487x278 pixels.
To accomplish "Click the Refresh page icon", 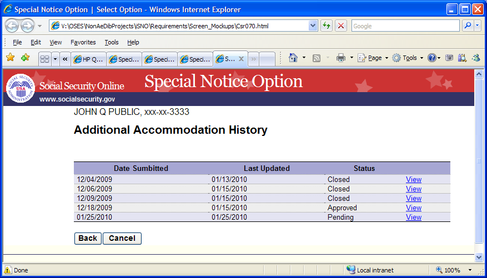I will point(326,26).
